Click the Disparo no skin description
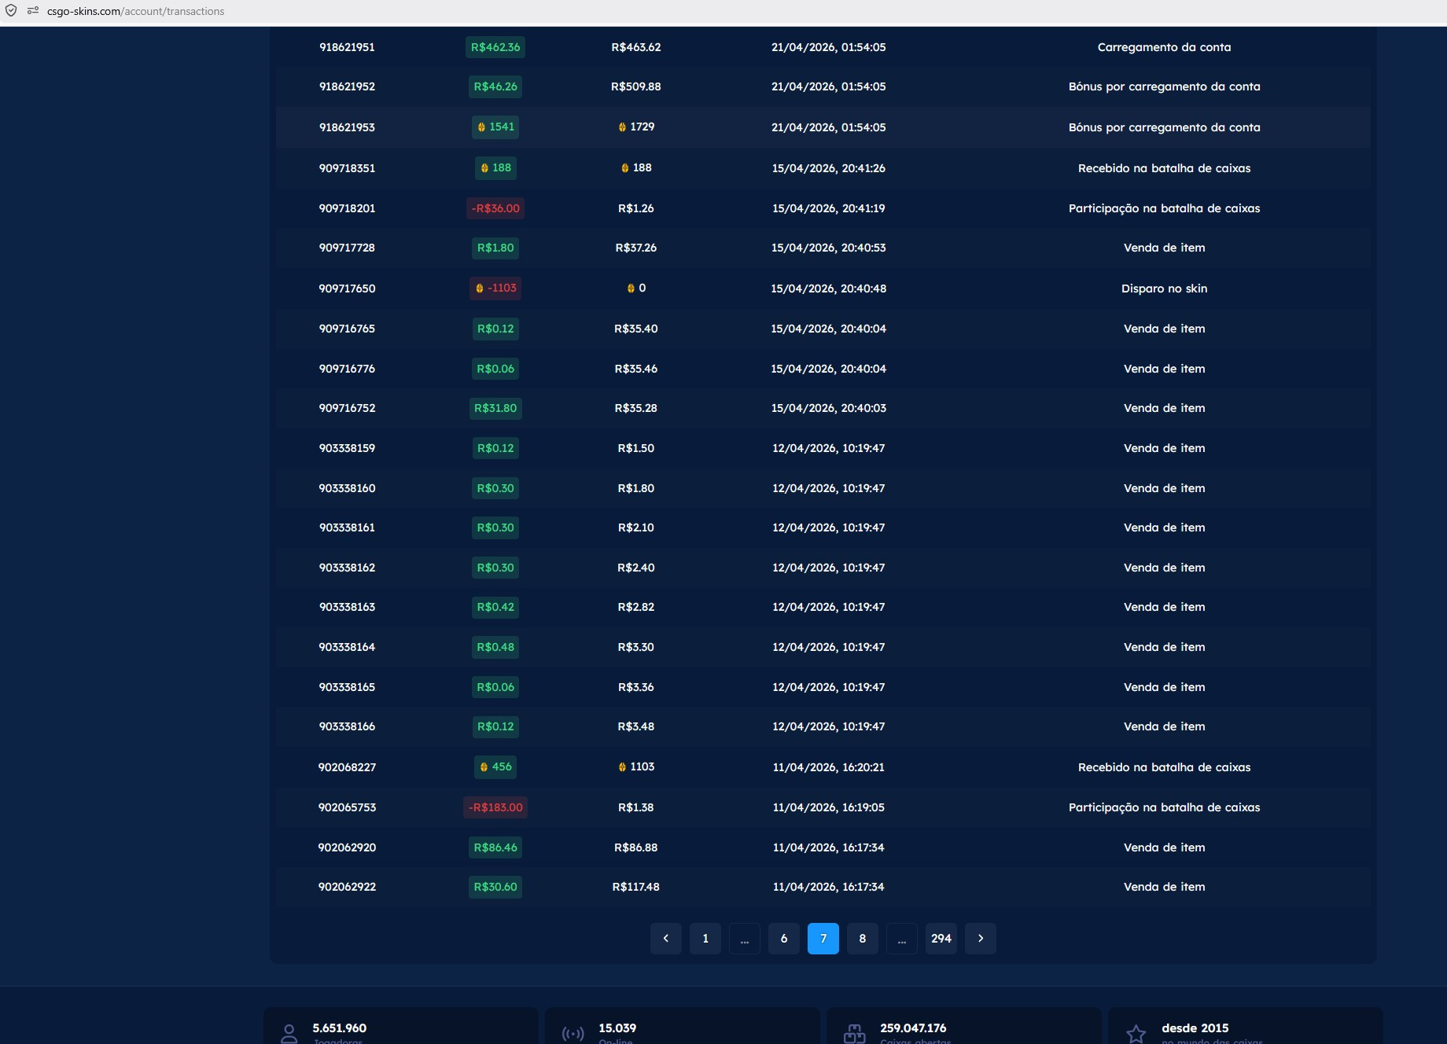Image resolution: width=1447 pixels, height=1044 pixels. pyautogui.click(x=1164, y=289)
